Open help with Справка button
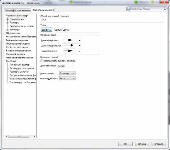The height and width of the screenshot is (150, 170). point(159,144)
